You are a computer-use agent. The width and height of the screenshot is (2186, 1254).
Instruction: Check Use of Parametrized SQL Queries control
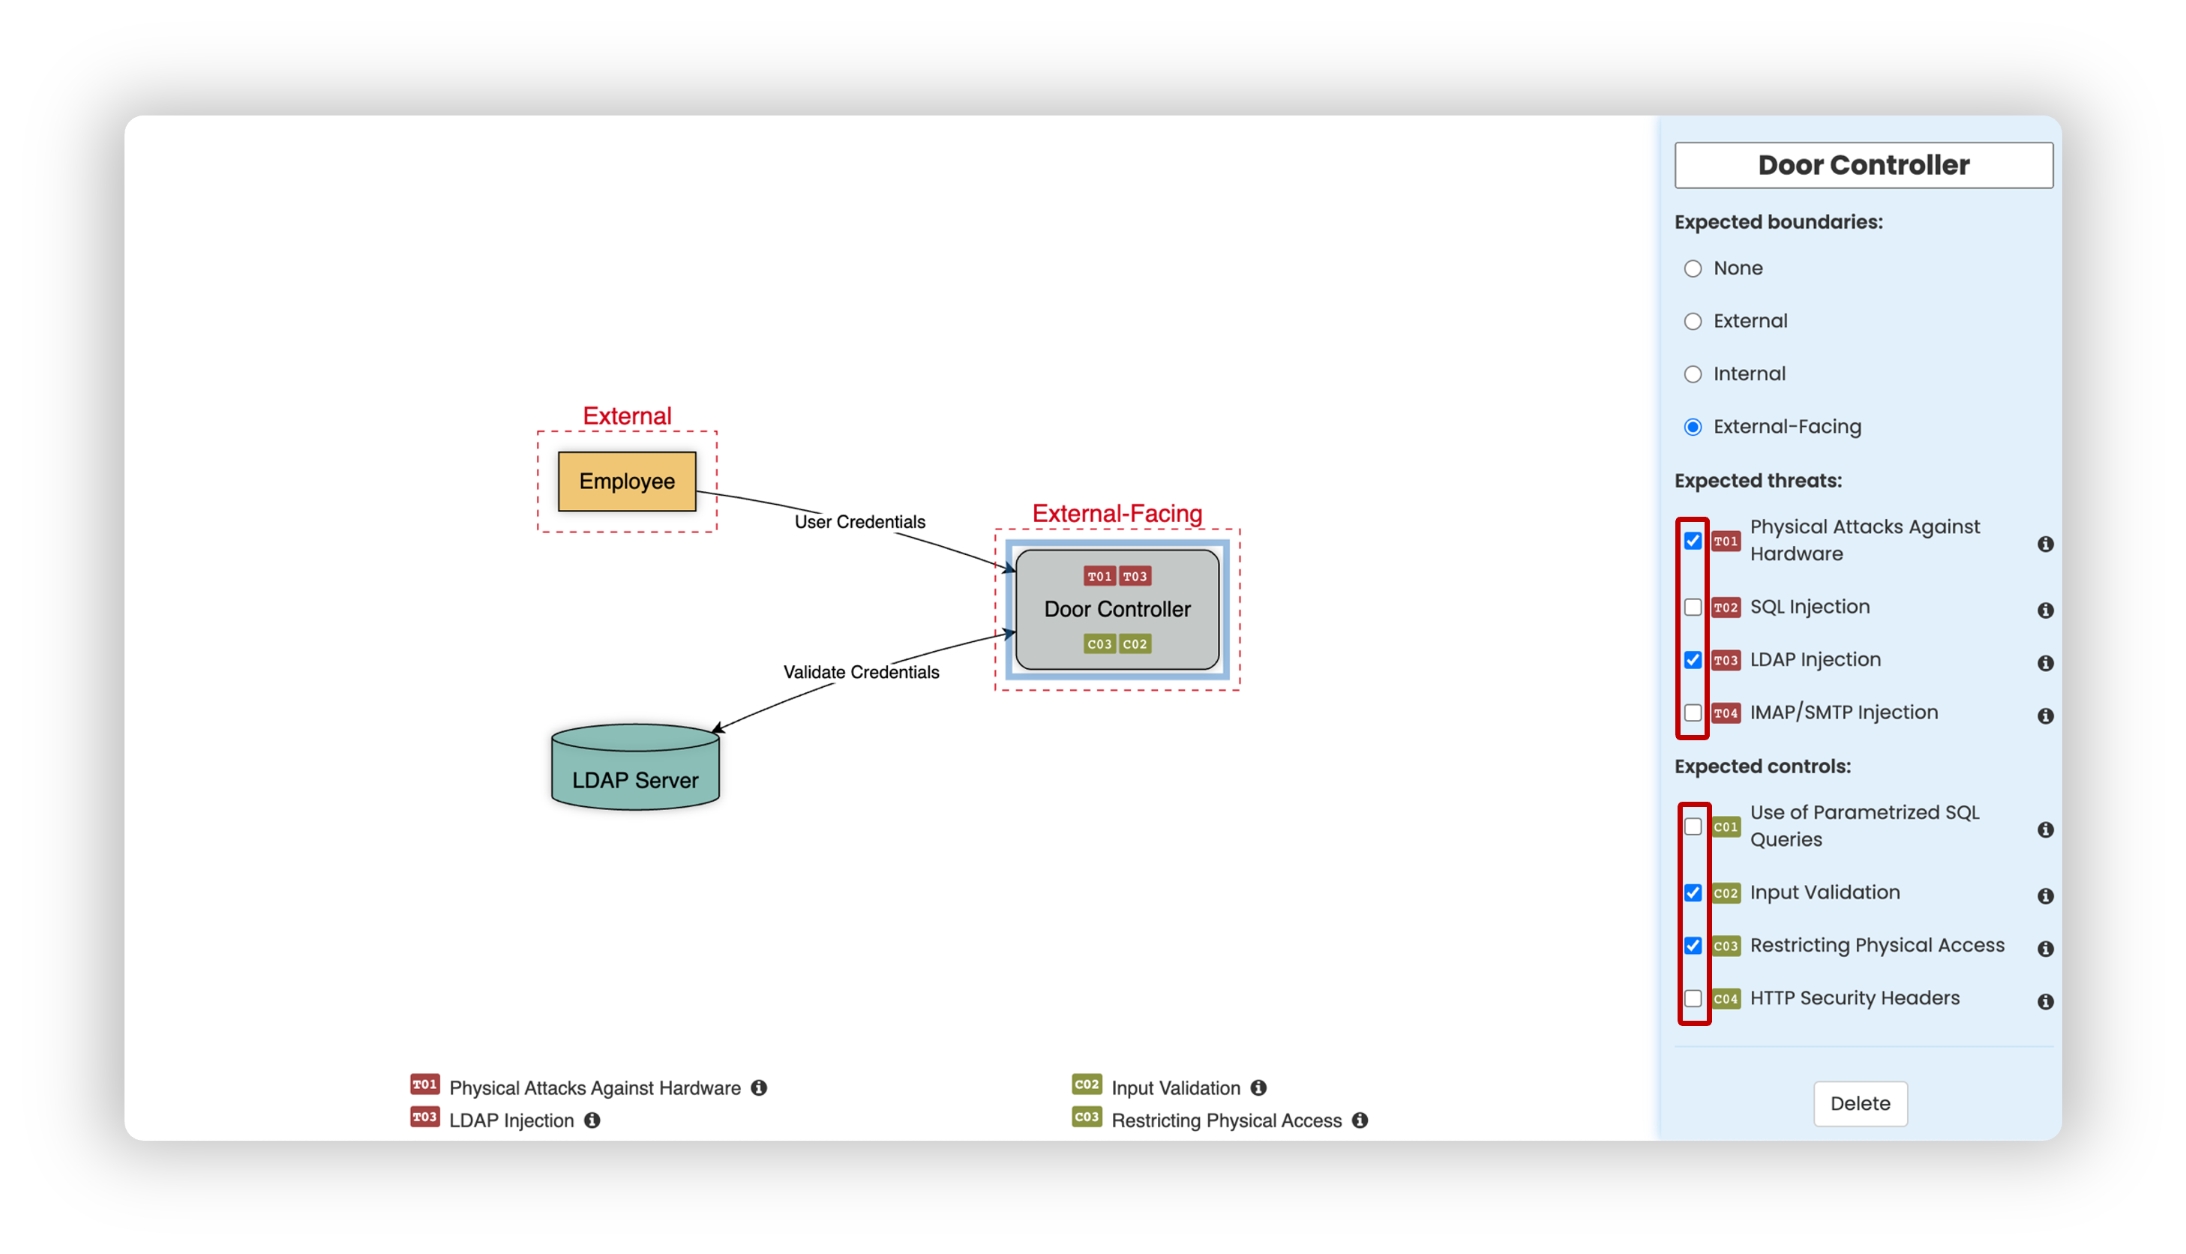pos(1693,826)
